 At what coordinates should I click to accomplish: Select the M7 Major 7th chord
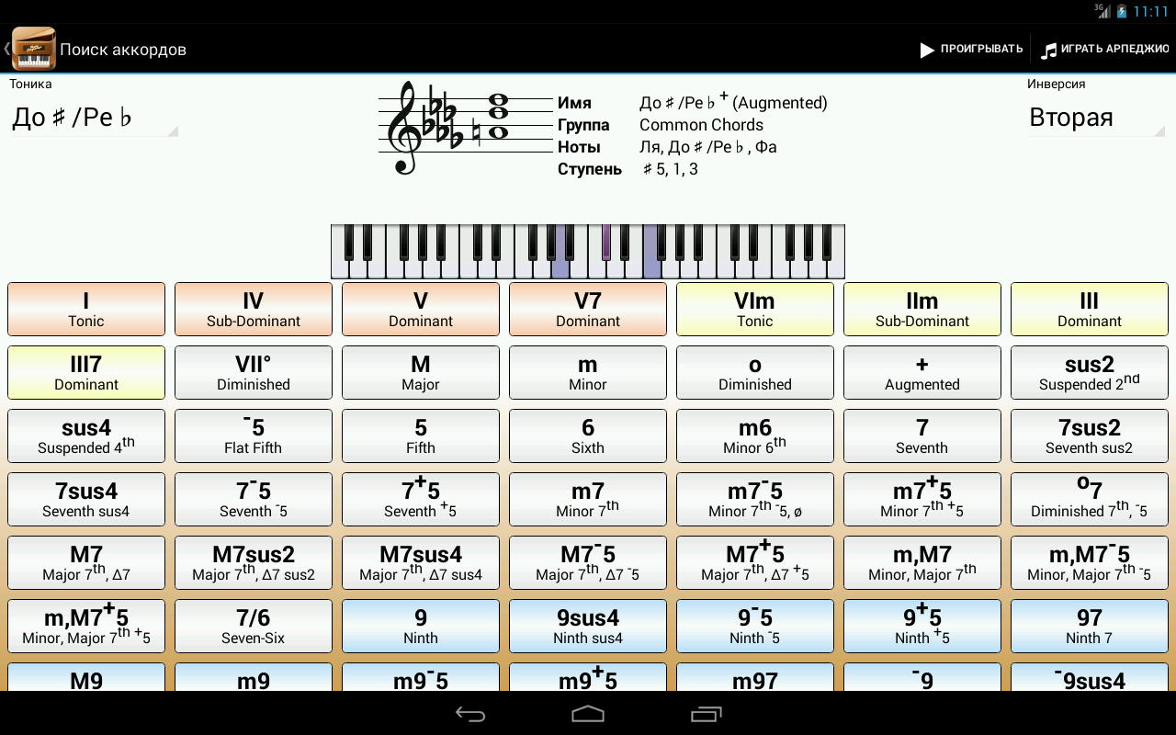click(86, 563)
